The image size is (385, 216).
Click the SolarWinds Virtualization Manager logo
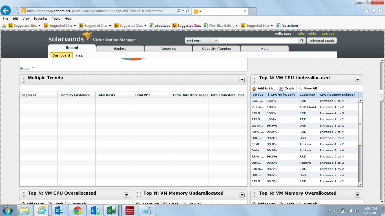pos(92,38)
